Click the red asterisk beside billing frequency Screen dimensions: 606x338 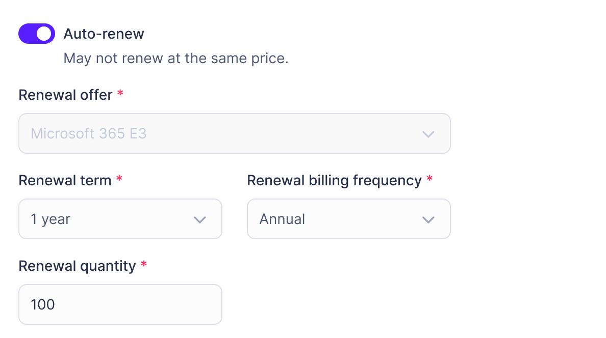430,180
